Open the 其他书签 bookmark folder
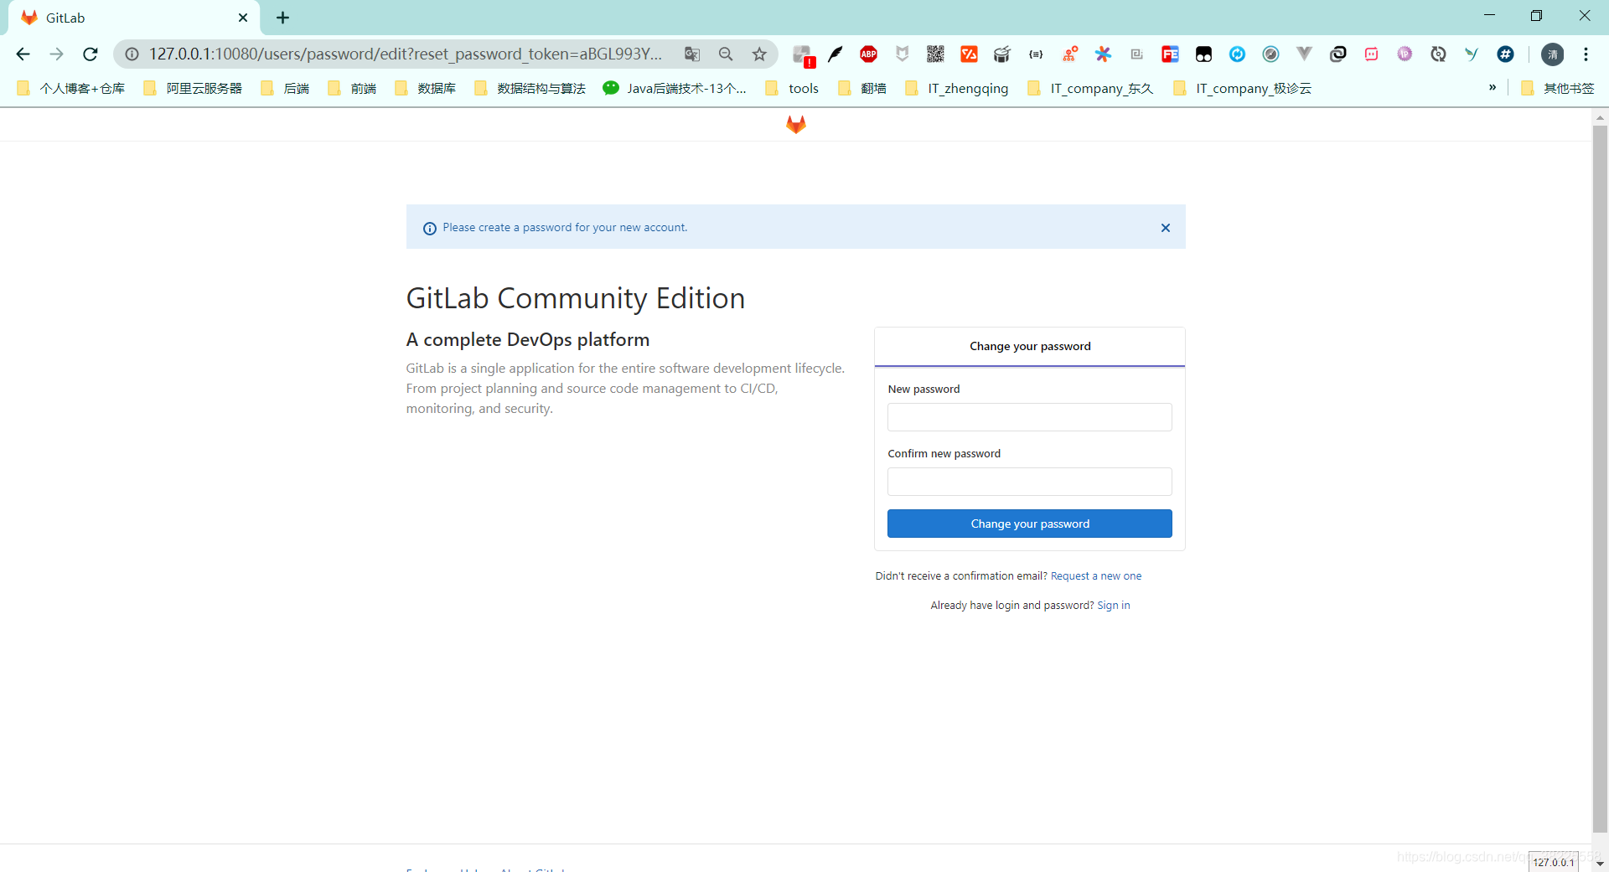Image resolution: width=1609 pixels, height=872 pixels. coord(1558,88)
